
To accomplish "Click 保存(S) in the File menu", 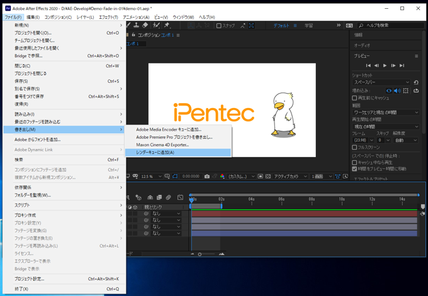I will [64, 81].
